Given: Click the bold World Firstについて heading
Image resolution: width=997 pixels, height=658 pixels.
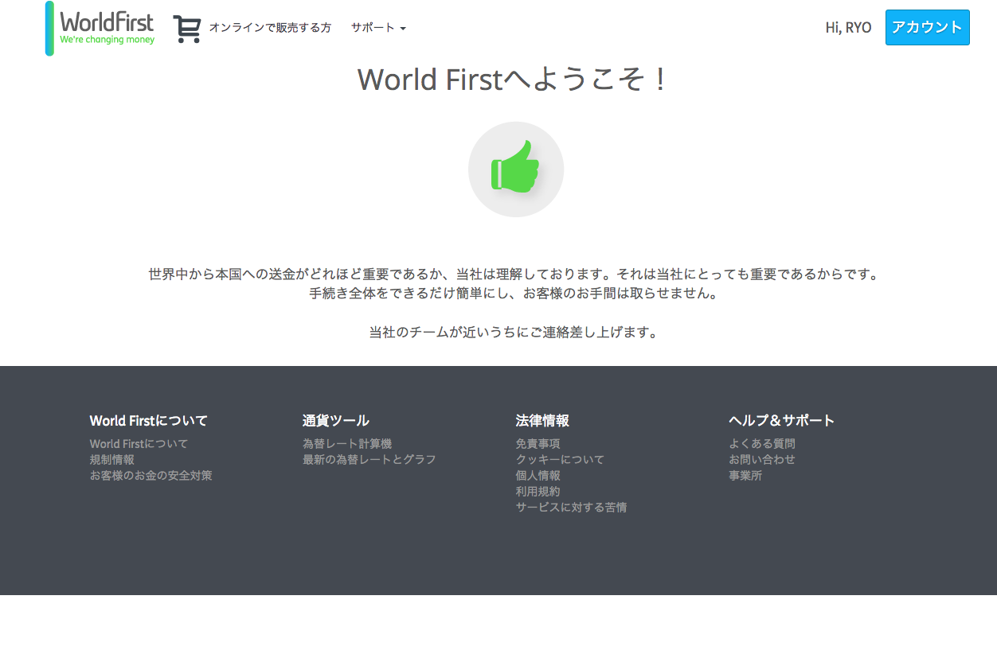Looking at the screenshot, I should (148, 421).
